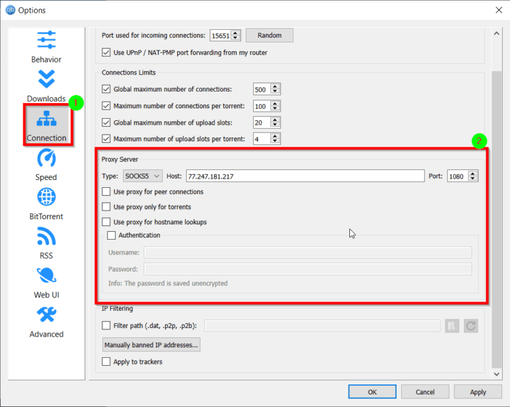Click the browse filter file icon button

452,326
